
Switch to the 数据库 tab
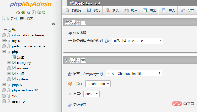pos(74,10)
